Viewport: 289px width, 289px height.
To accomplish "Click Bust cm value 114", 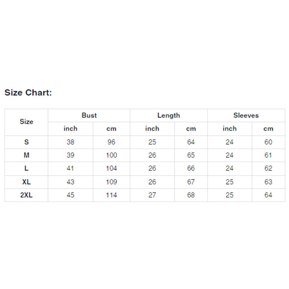I will click(x=111, y=195).
